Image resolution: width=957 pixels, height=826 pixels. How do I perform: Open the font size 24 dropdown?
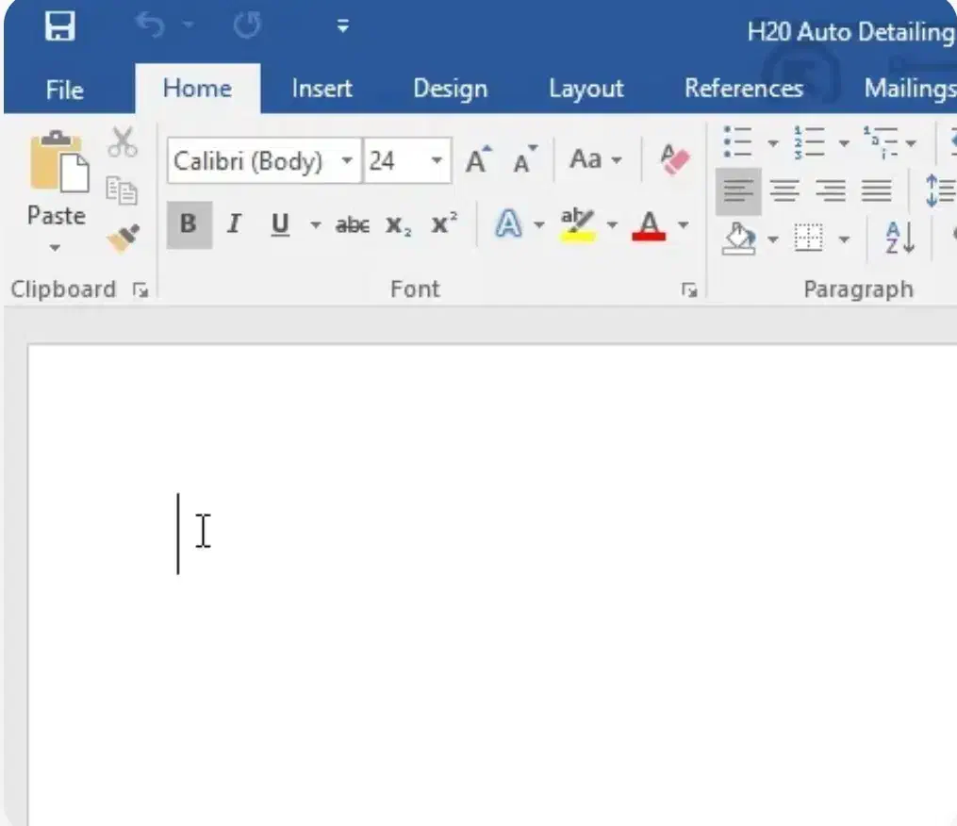(437, 161)
